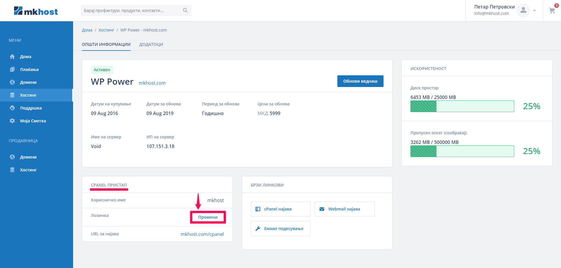The width and height of the screenshot is (561, 268).
Task: Open the Webmail најава quick link
Action: pos(344,209)
